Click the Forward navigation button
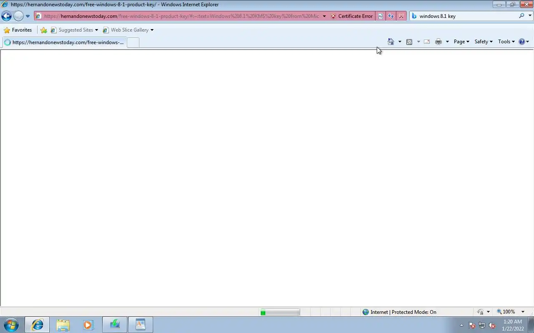This screenshot has width=534, height=333. tap(18, 16)
